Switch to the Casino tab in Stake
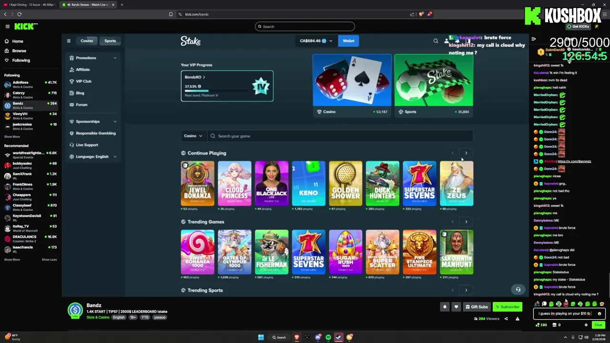Screen dimensions: 610x343 tap(87, 41)
